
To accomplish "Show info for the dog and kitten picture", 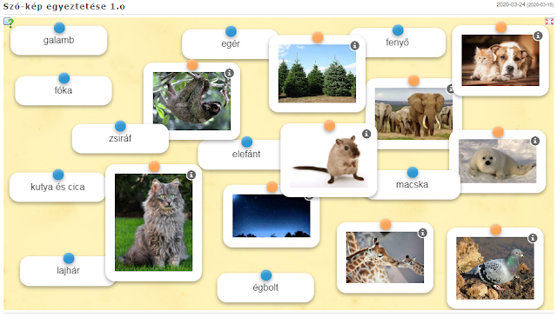I will tap(538, 36).
